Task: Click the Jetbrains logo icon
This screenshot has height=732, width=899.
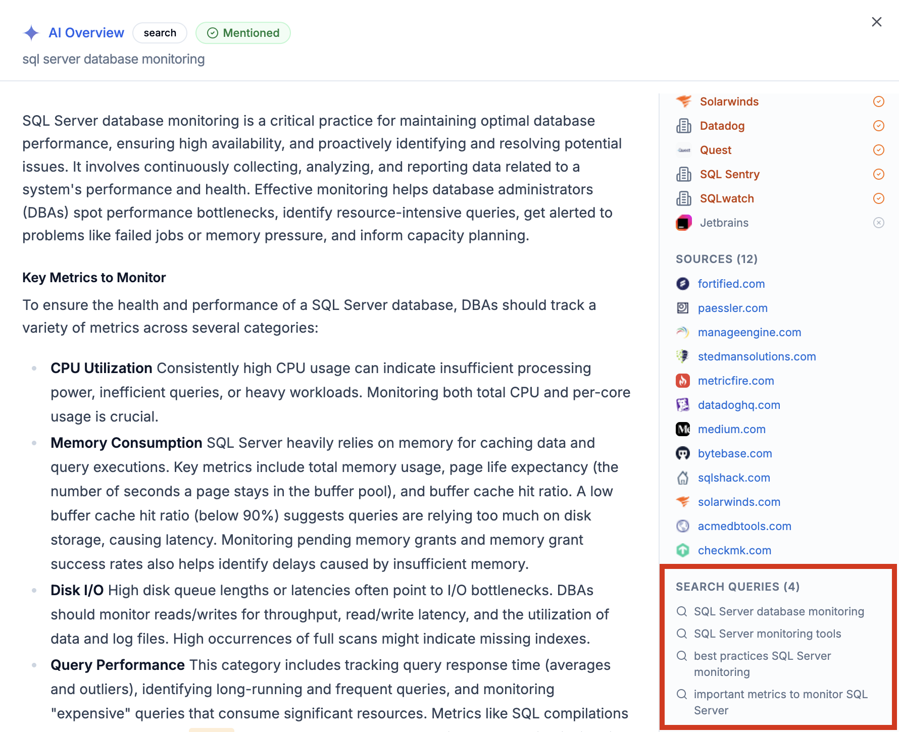Action: (683, 222)
